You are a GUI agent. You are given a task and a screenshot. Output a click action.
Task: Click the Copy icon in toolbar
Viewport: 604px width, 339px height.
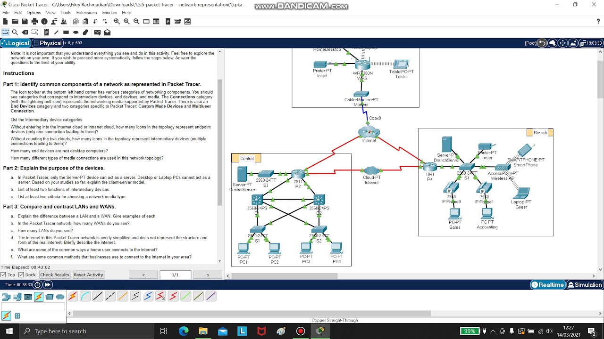click(75, 21)
